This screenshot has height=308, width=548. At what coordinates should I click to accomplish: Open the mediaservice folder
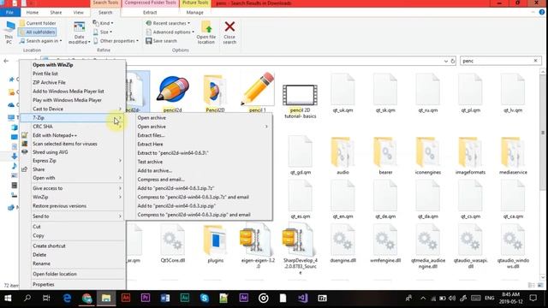513,152
